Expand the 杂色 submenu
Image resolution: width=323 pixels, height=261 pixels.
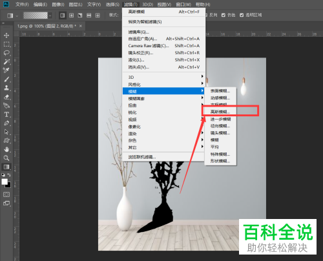click(163, 140)
